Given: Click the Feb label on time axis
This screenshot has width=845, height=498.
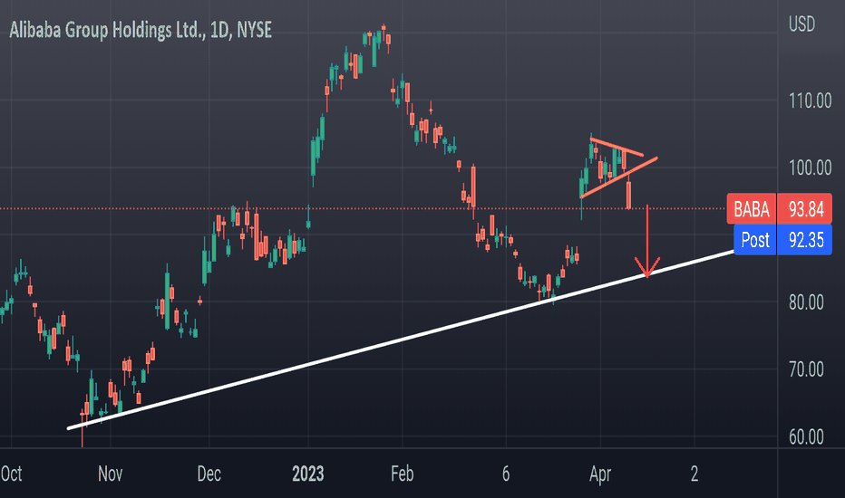Looking at the screenshot, I should tap(402, 474).
